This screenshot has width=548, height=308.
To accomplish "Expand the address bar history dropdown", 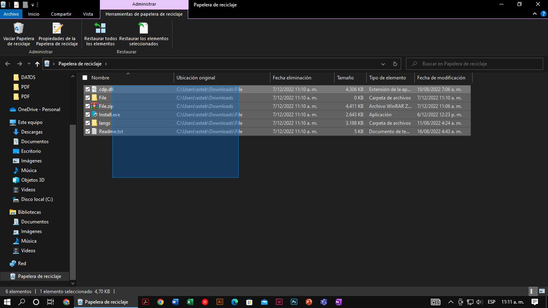I will pos(383,64).
